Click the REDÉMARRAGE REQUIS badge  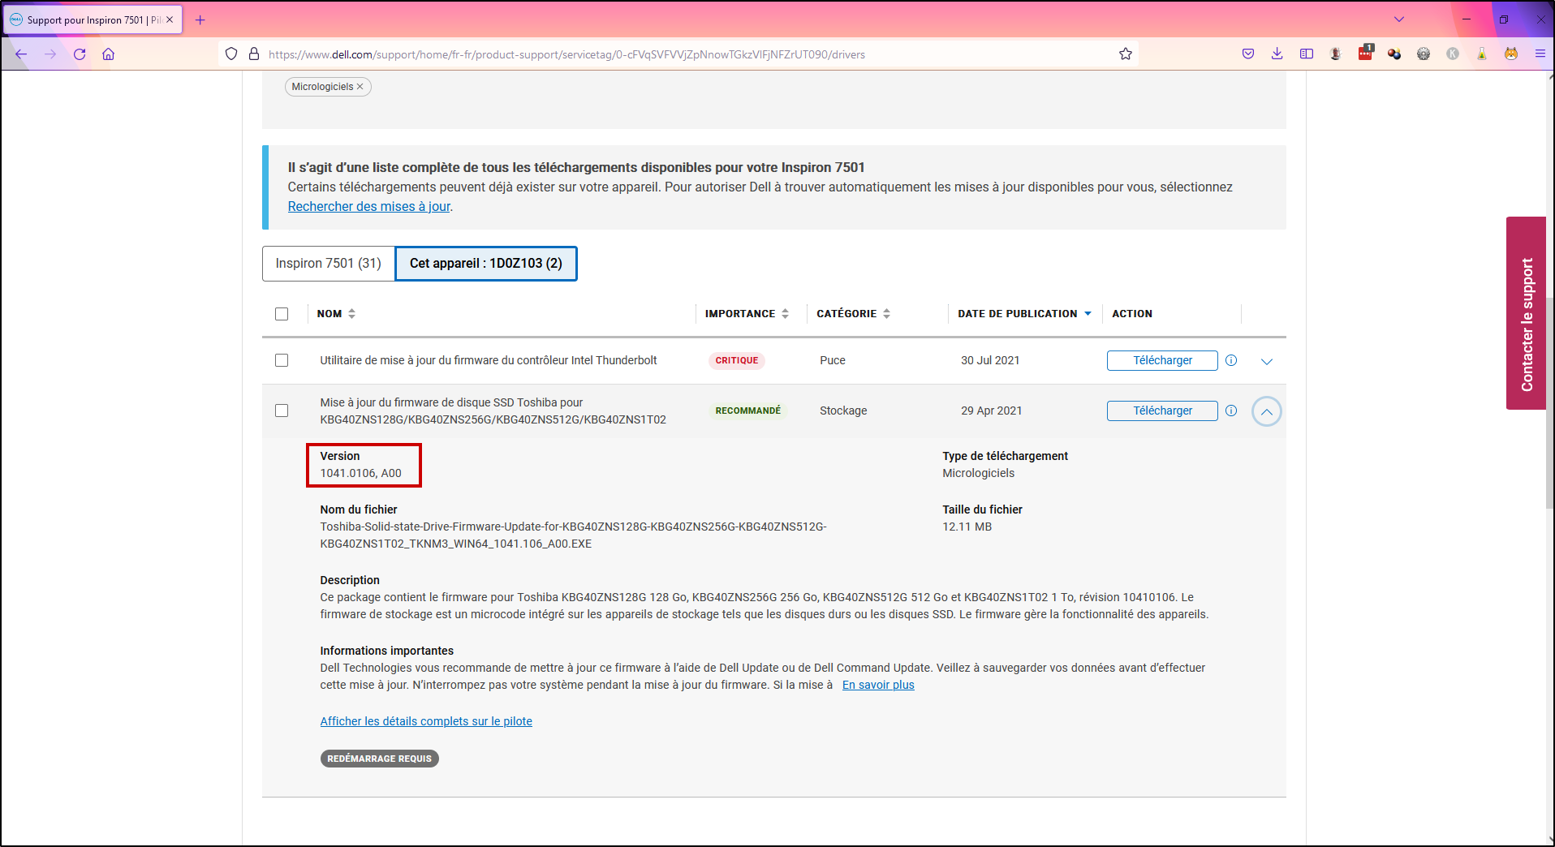click(380, 759)
